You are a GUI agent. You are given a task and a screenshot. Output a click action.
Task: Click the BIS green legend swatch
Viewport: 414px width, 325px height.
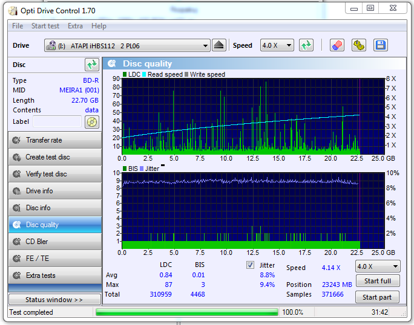[x=125, y=169]
